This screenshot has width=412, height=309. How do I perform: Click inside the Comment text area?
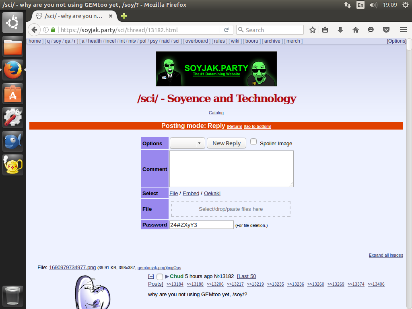(x=231, y=169)
